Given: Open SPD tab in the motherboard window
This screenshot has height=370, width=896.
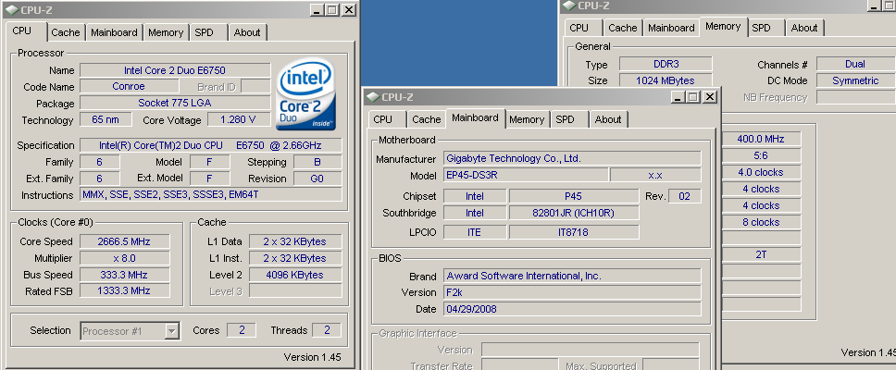Looking at the screenshot, I should coord(565,119).
